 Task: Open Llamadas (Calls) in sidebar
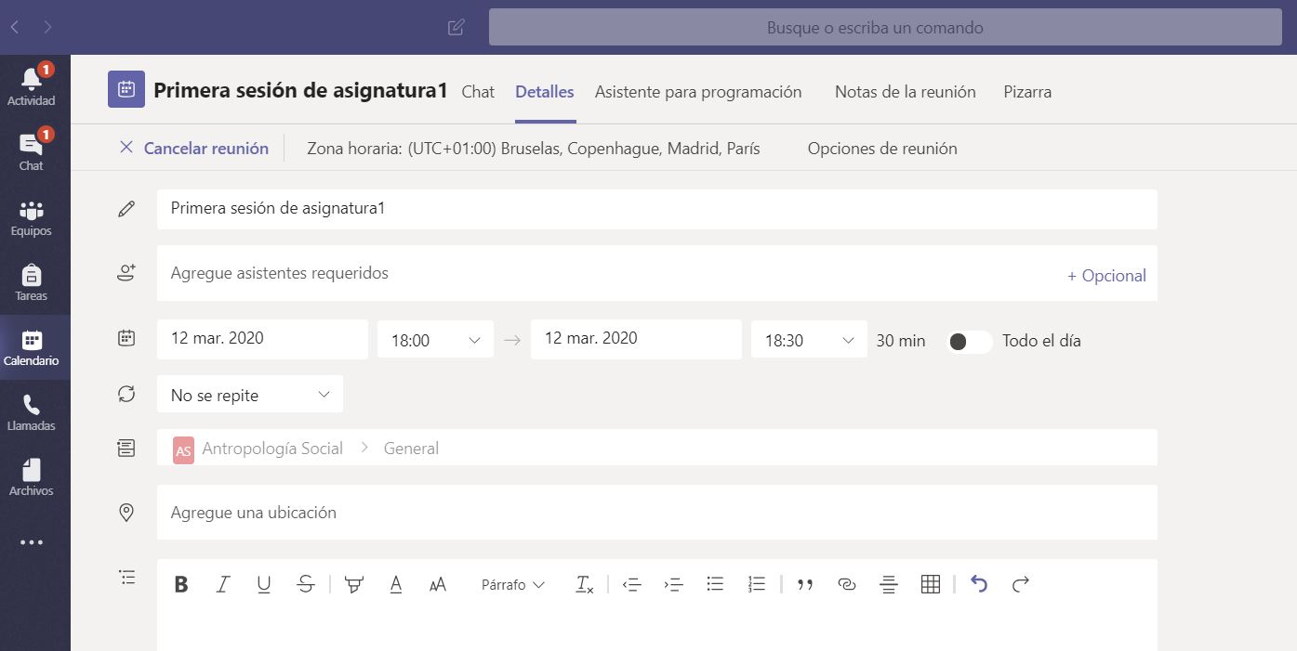point(32,412)
